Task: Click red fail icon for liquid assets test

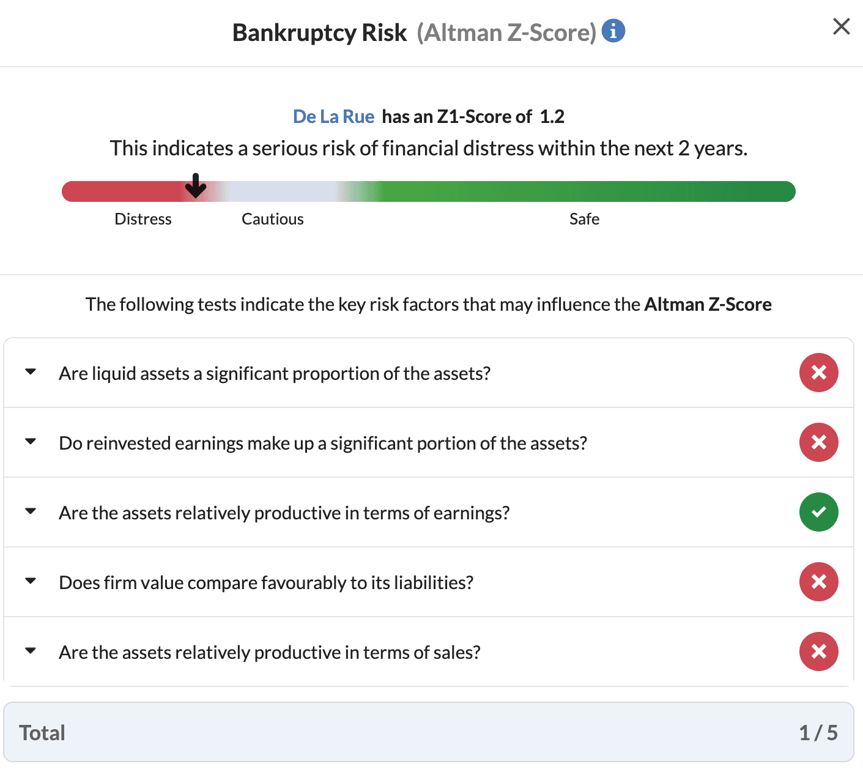Action: 818,373
